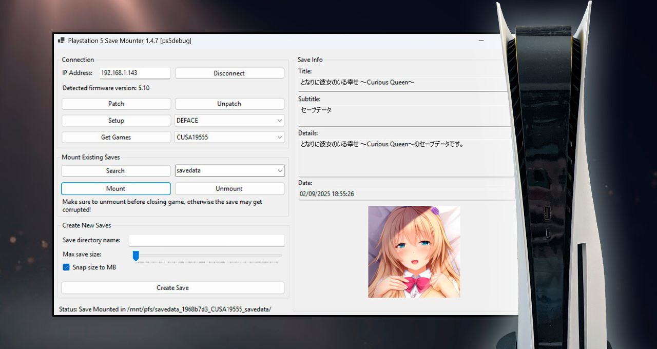Screen dimensions: 657x349
Task: Click the app icon in title bar
Action: (61, 41)
